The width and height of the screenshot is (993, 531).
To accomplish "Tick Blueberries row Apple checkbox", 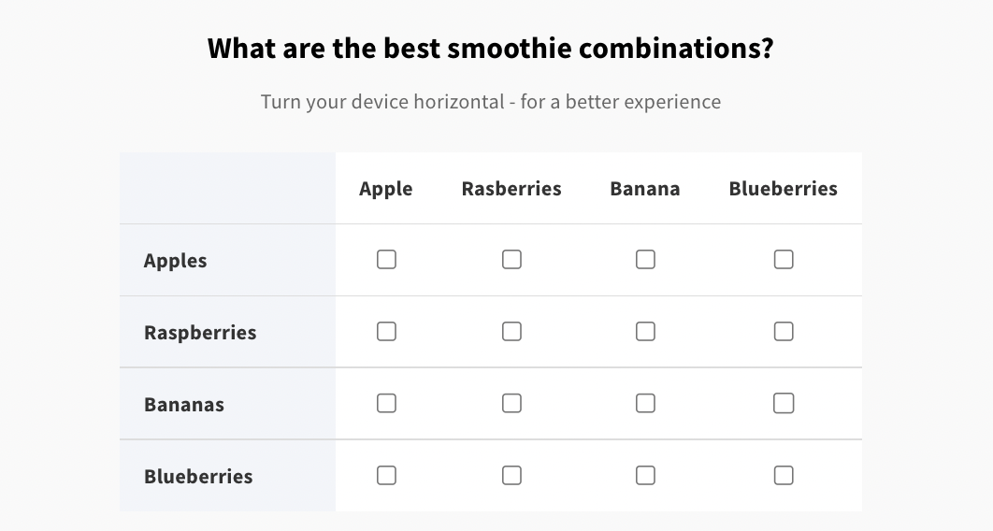I will [x=386, y=475].
